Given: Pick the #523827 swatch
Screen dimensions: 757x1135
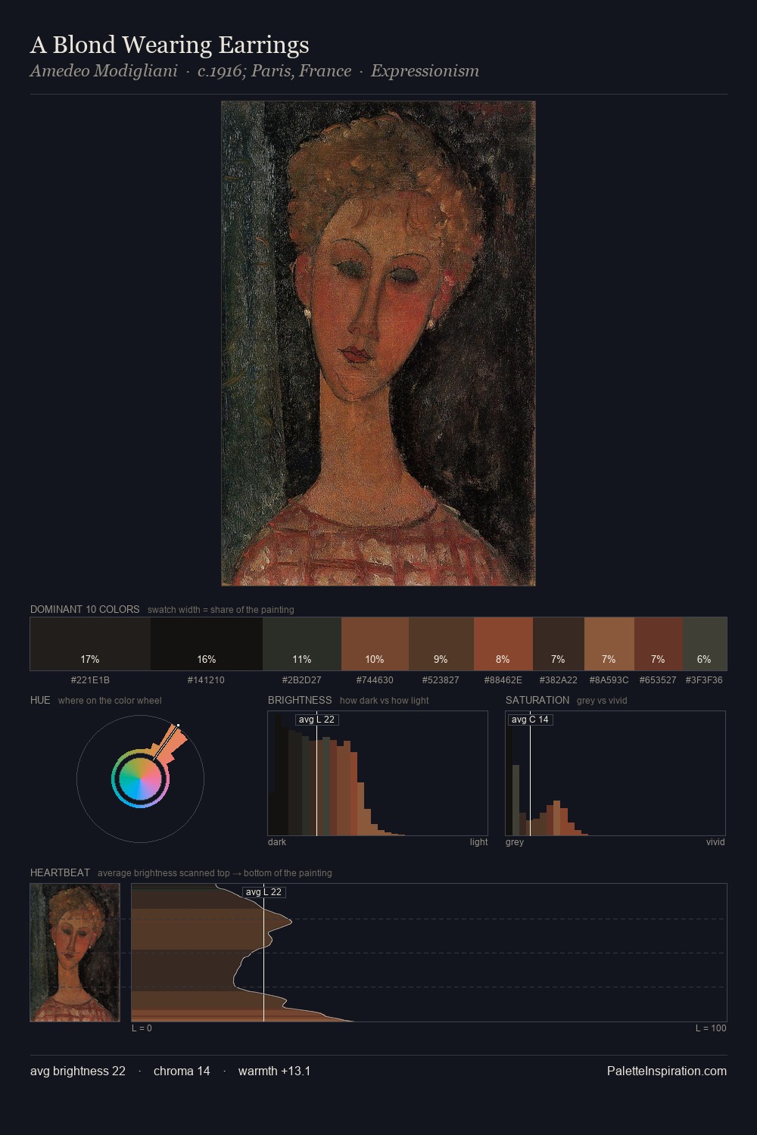Looking at the screenshot, I should click(441, 644).
